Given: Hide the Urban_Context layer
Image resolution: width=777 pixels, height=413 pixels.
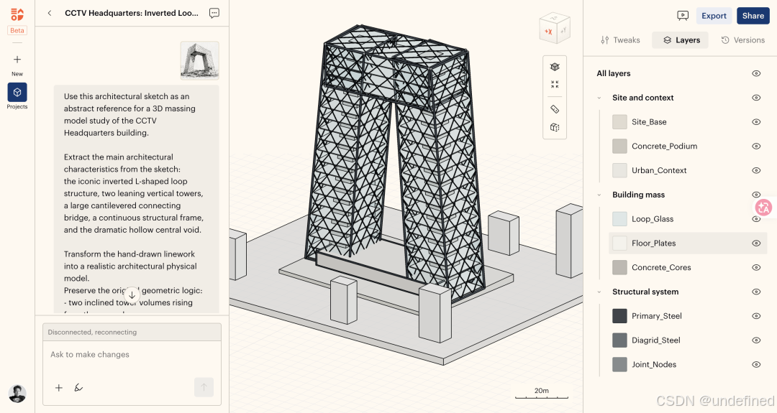Looking at the screenshot, I should click(756, 171).
